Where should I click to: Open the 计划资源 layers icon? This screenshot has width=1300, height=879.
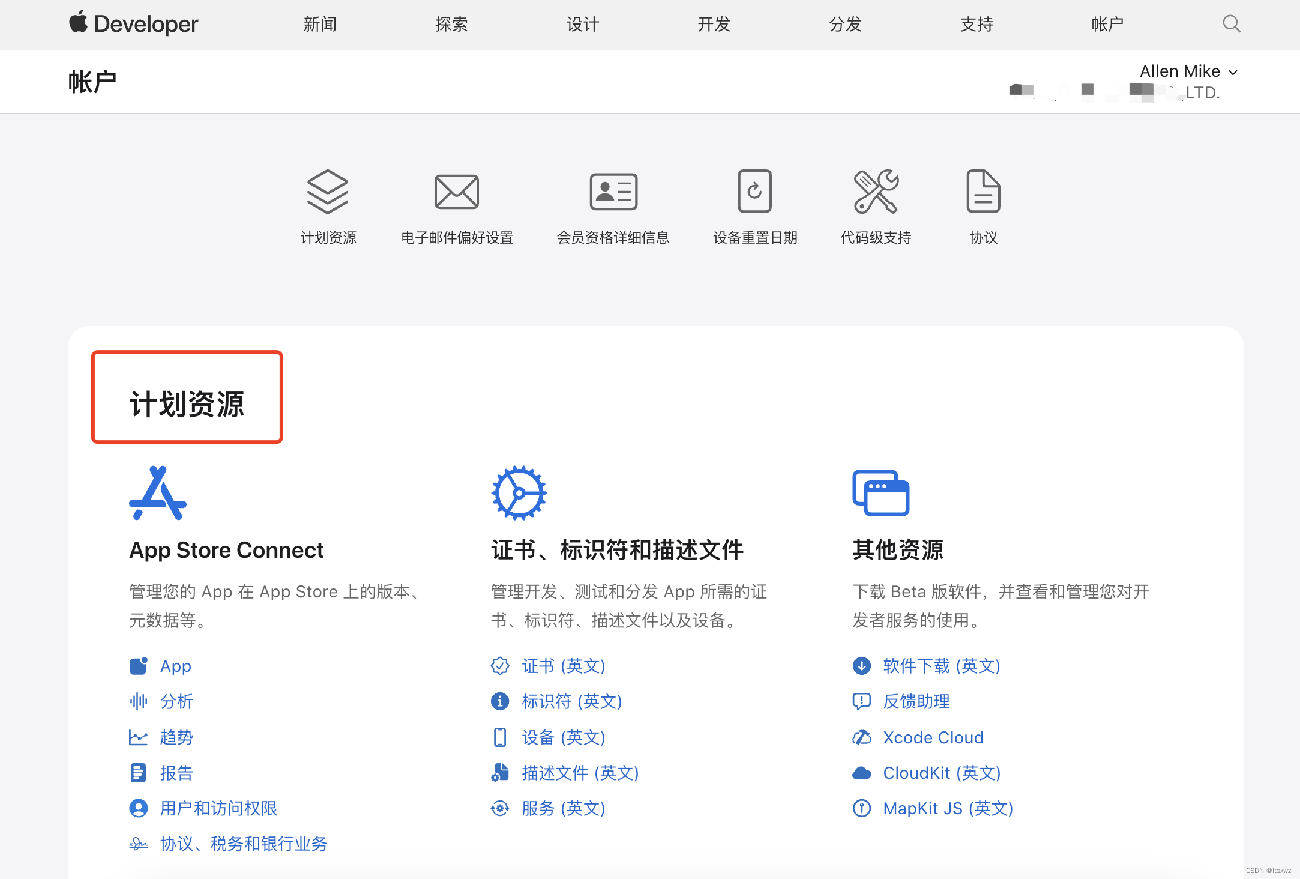(328, 192)
